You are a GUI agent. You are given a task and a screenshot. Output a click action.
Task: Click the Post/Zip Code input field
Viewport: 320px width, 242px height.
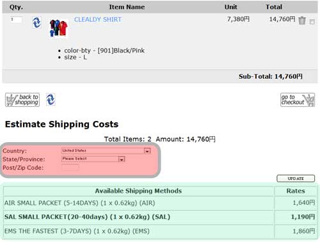pyautogui.click(x=70, y=168)
